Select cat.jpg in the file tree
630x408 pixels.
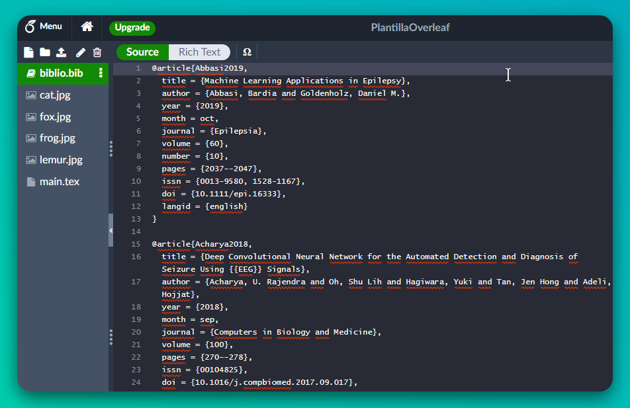coord(55,95)
